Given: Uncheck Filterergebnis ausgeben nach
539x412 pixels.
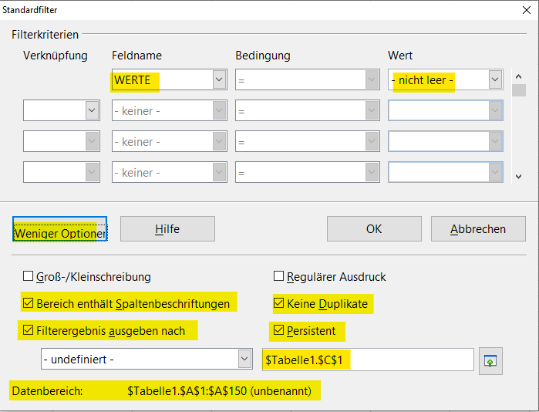Looking at the screenshot, I should tap(29, 331).
